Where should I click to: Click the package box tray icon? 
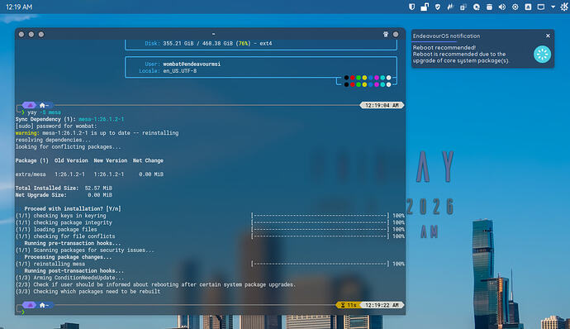489,7
